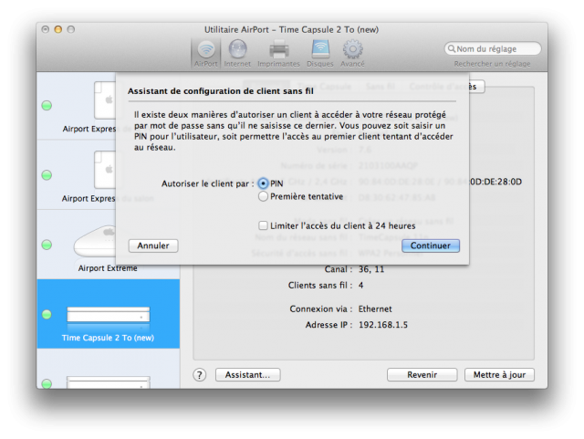The image size is (584, 439).
Task: Select the Première tentative option
Action: tap(263, 196)
